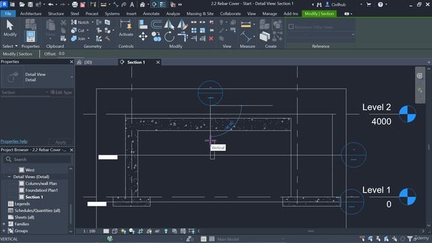Toggle Crop View in view control bar

click(140, 231)
